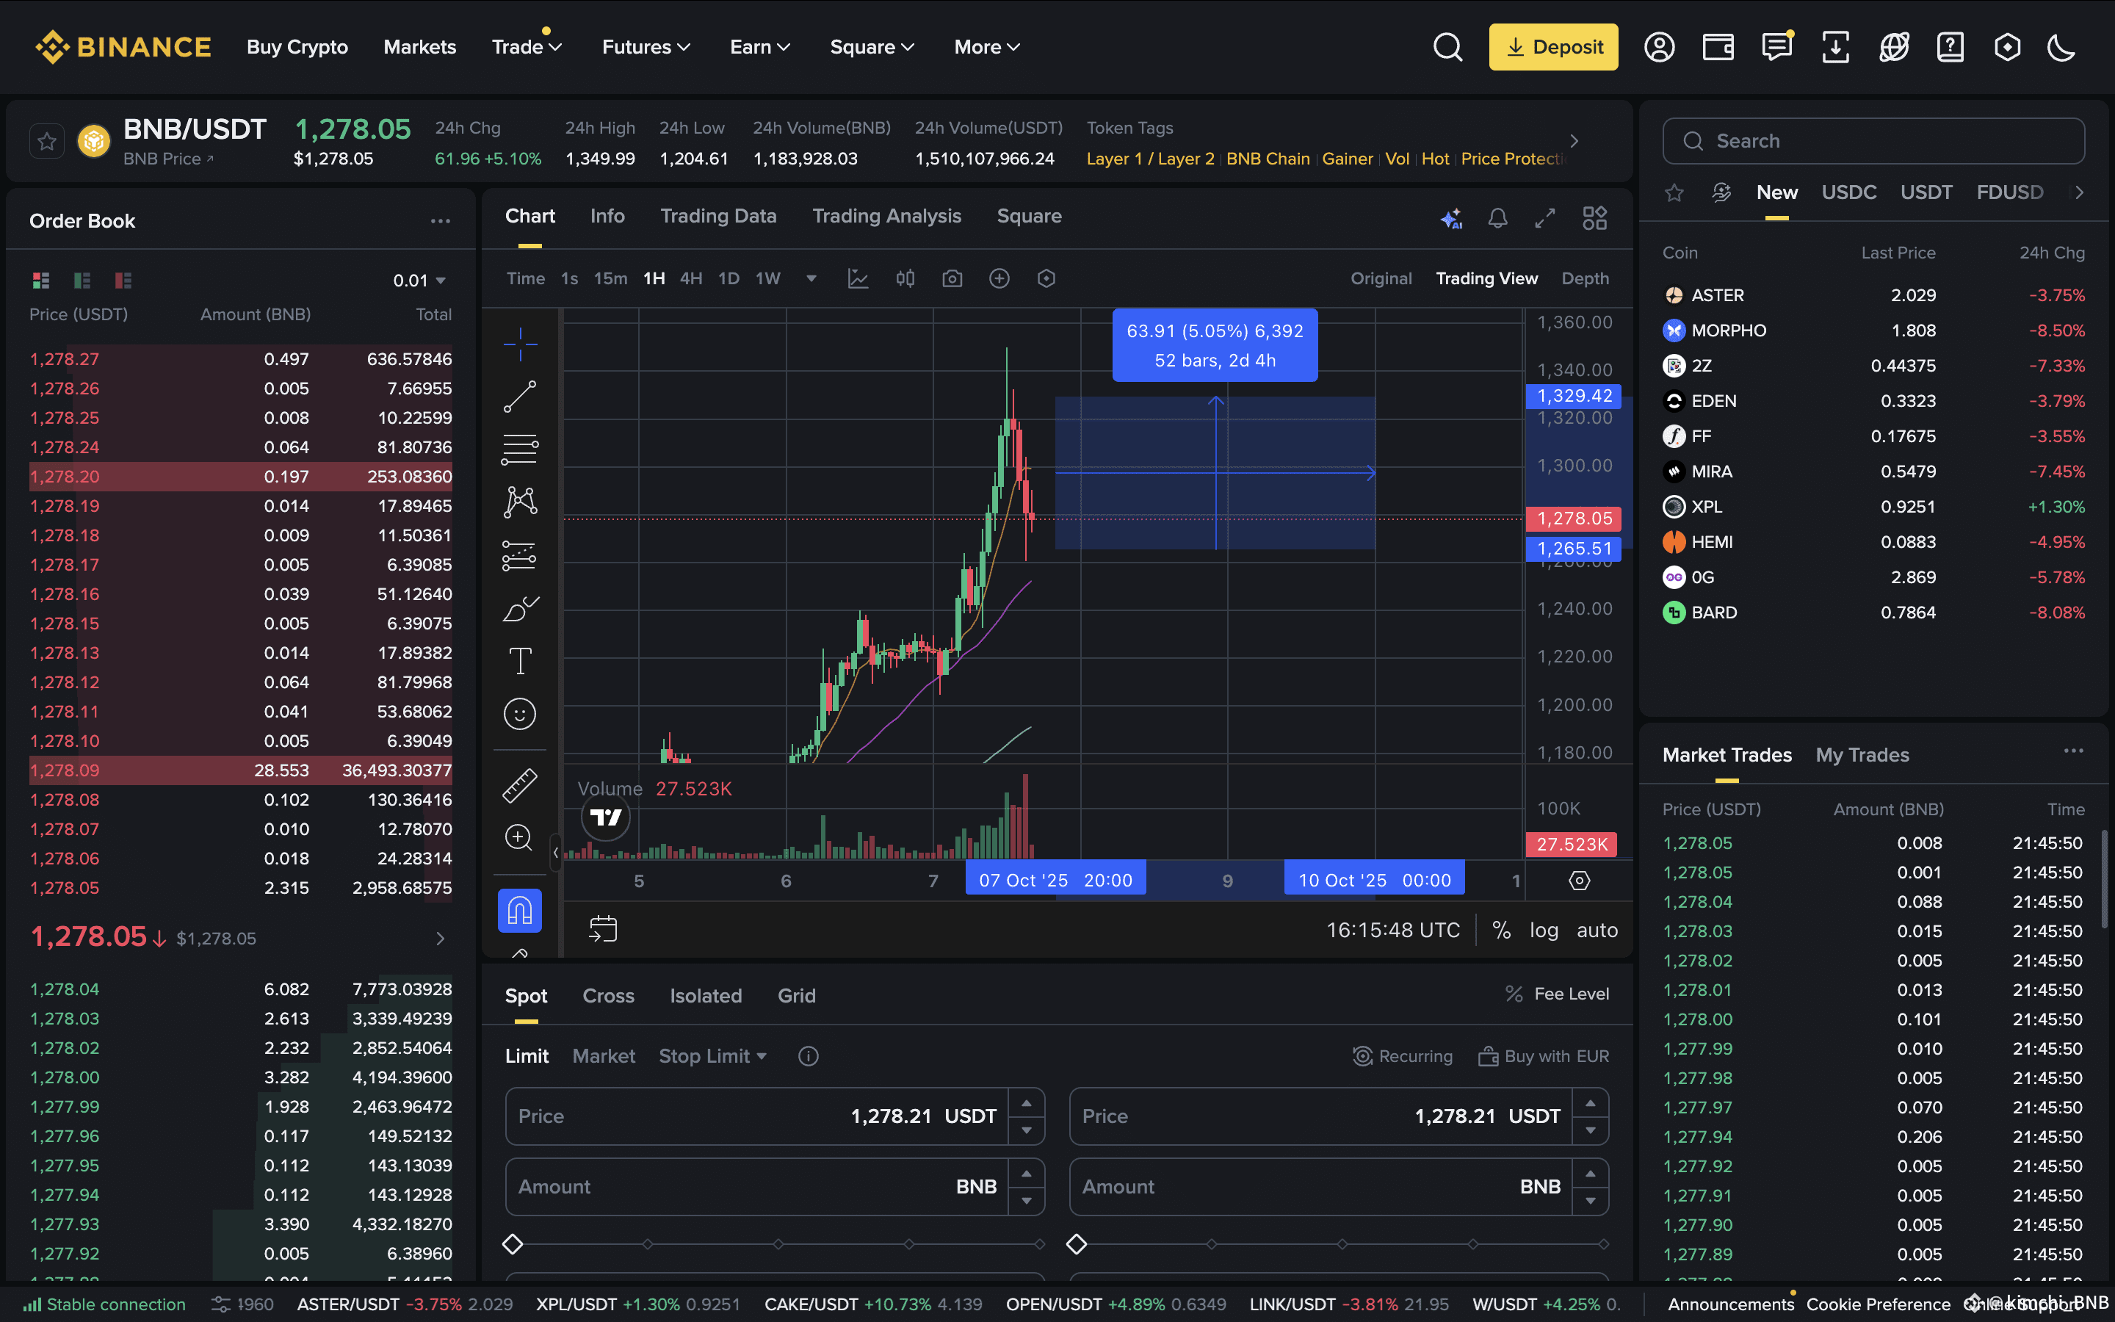Open Stop Limit order type dropdown

pyautogui.click(x=713, y=1056)
